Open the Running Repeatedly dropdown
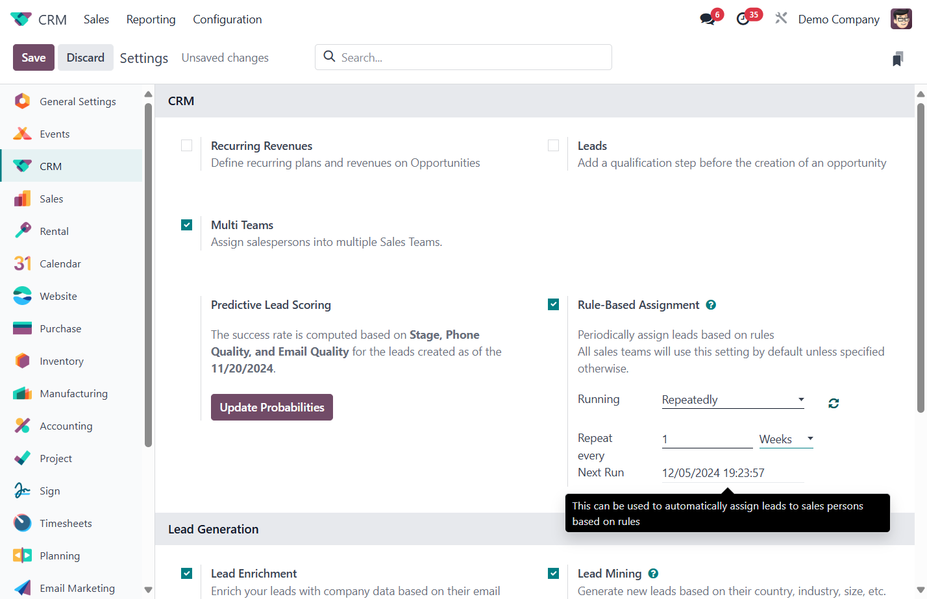 pos(733,400)
